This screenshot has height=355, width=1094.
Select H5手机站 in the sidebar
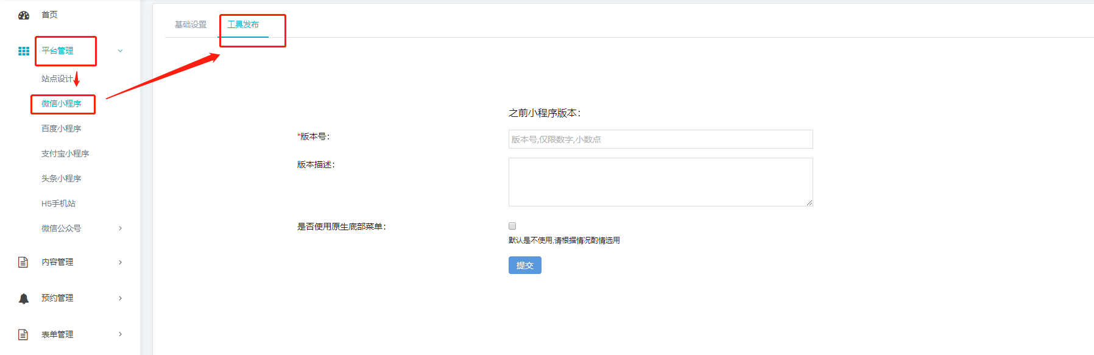(58, 203)
